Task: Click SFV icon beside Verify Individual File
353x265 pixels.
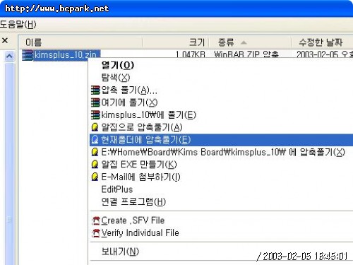Action: [x=96, y=233]
